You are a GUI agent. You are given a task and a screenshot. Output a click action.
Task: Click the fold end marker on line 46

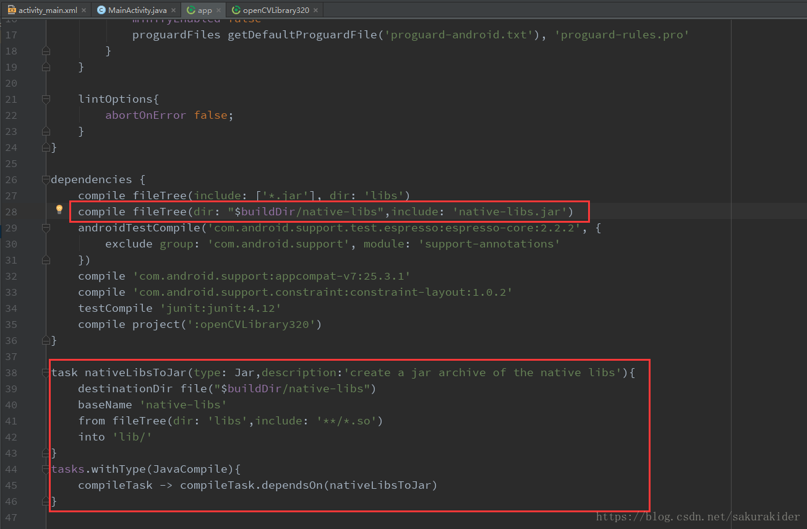(46, 501)
